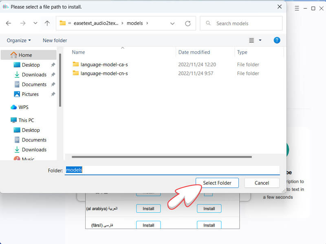Click the yellow folder icon in address bar

click(63, 23)
